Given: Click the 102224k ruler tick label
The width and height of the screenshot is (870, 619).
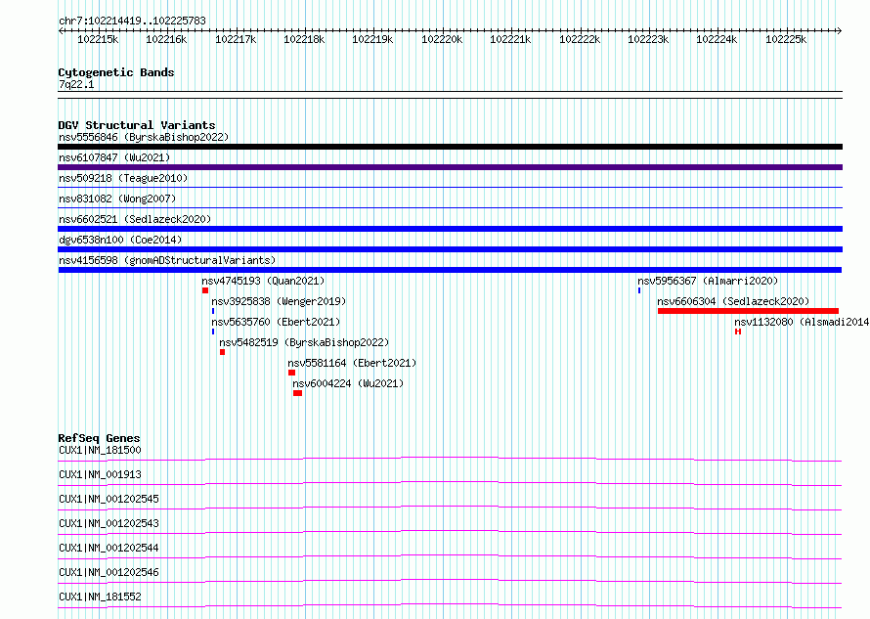Looking at the screenshot, I should click(x=717, y=39).
